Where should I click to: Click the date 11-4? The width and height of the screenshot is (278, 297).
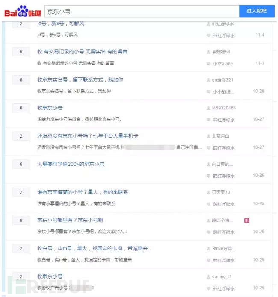coord(260,35)
